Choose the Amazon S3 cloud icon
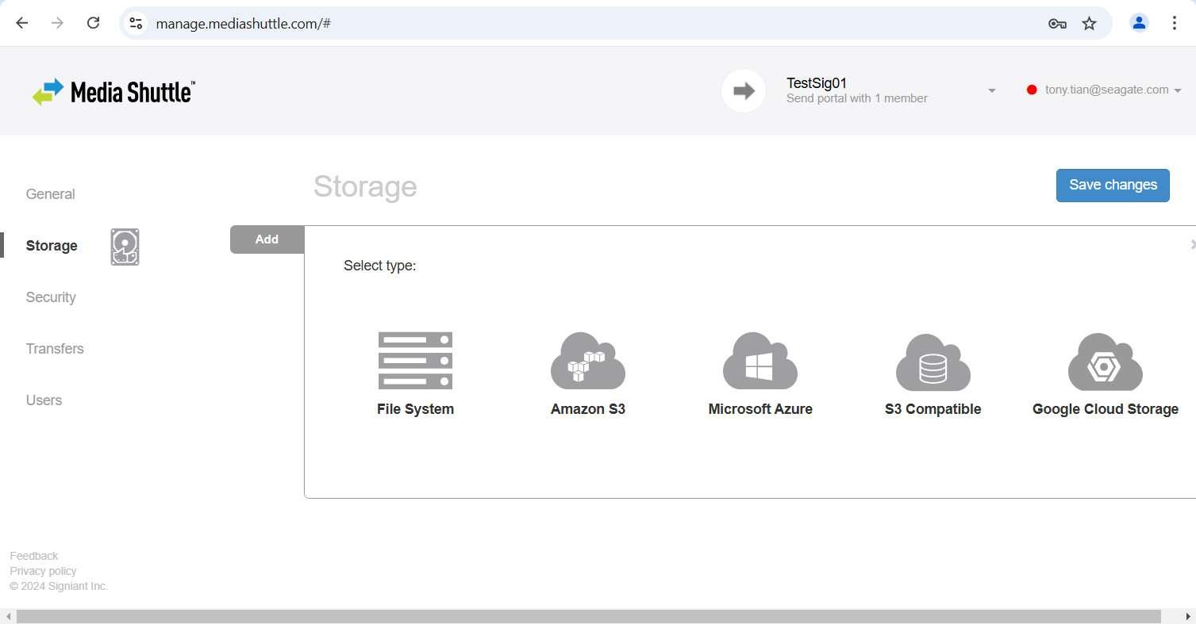The height and width of the screenshot is (624, 1196). coord(588,361)
